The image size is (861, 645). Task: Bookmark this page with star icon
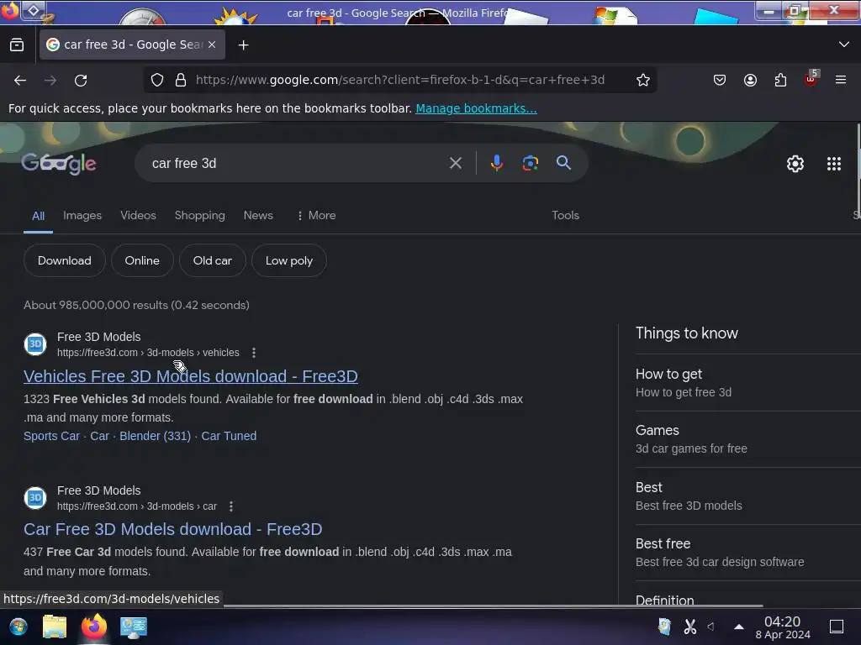pyautogui.click(x=643, y=80)
